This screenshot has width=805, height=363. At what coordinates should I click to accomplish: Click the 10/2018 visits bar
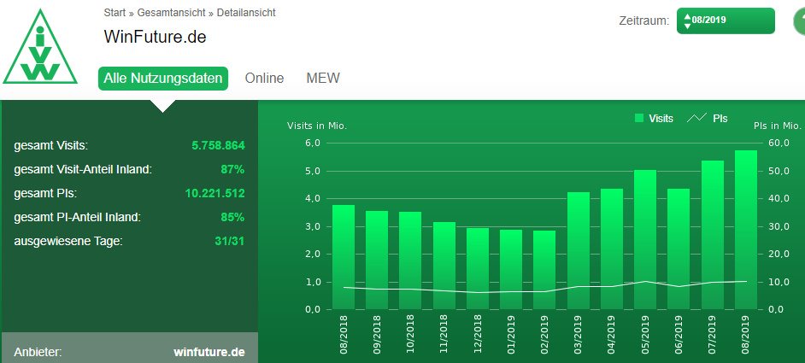(x=410, y=261)
